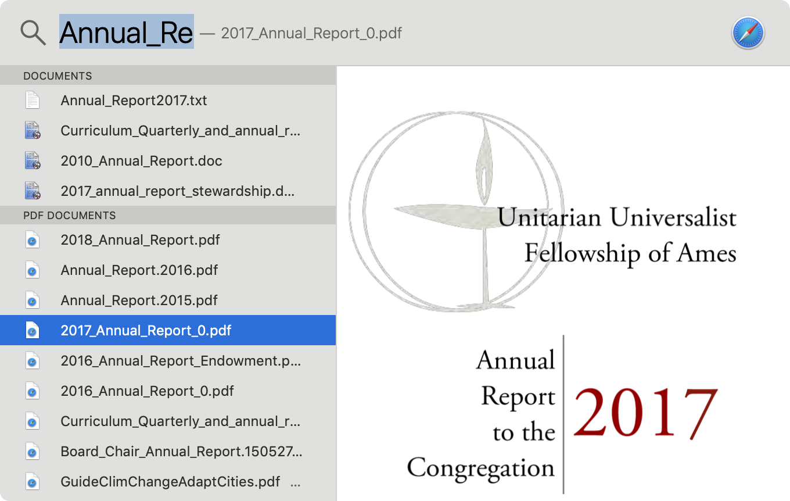Image resolution: width=790 pixels, height=501 pixels.
Task: Click the PDF DOCUMENTS section header
Action: pyautogui.click(x=168, y=215)
